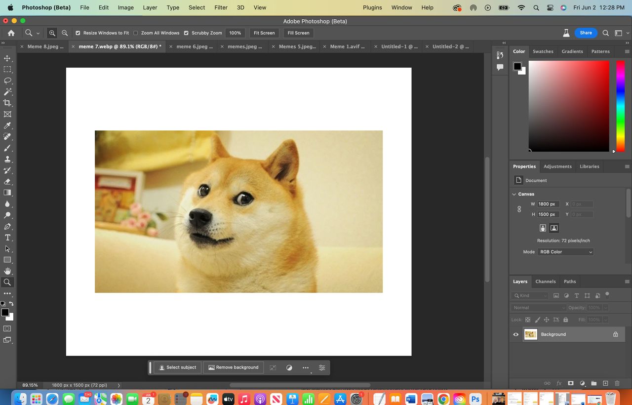Click the Select subject button

[x=178, y=367]
